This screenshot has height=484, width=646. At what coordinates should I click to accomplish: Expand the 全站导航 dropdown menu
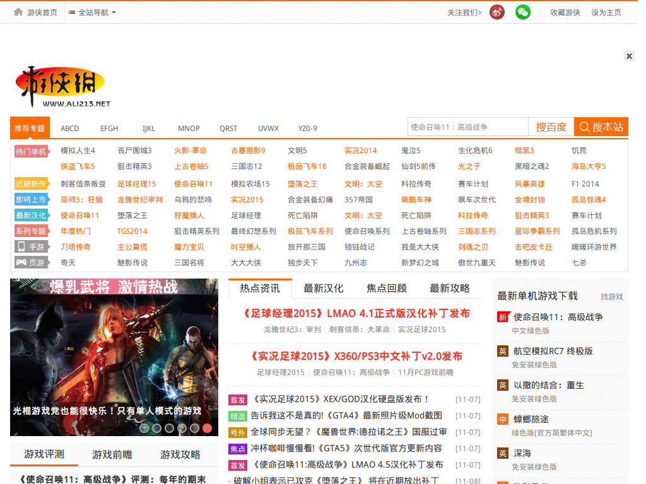(x=92, y=13)
